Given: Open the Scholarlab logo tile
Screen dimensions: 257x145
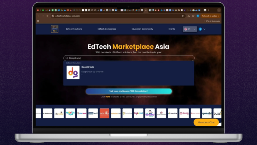Looking at the screenshot, I should (x=116, y=113).
